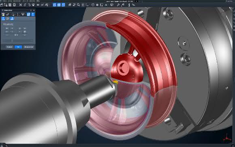Click the eye visibility icon in toolbar

point(38,5)
